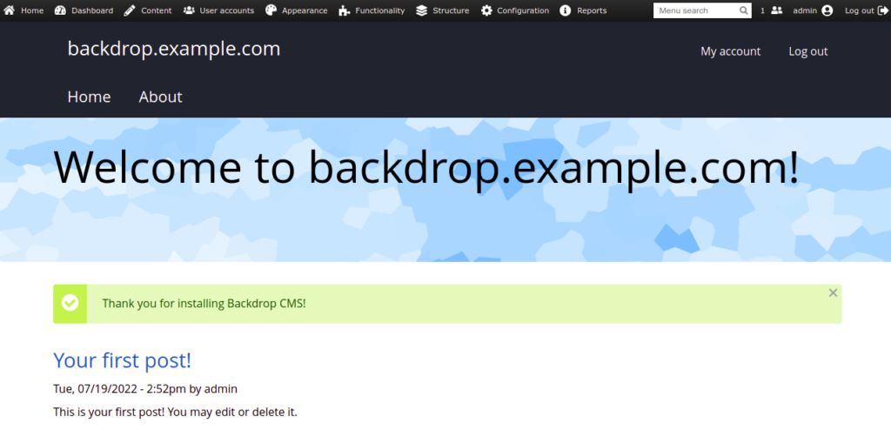Click the green checkmark status icon
This screenshot has height=444, width=891.
point(70,303)
